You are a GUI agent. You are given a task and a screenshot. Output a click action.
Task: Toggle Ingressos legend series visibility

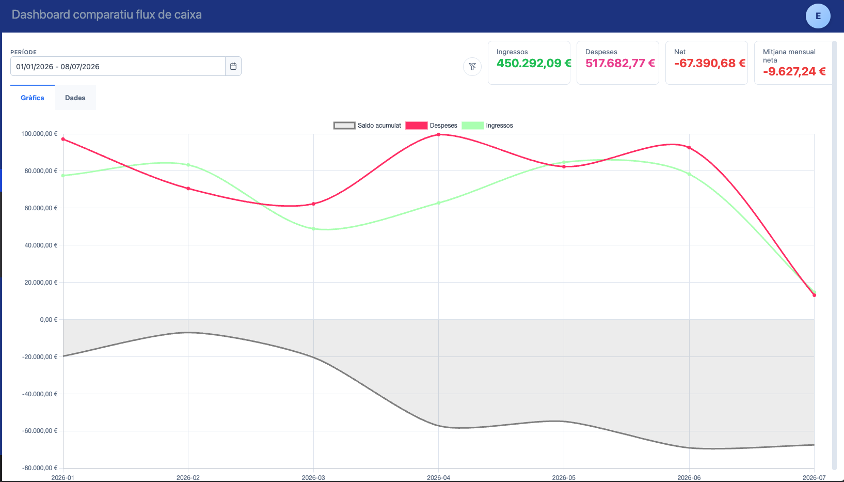[487, 126]
